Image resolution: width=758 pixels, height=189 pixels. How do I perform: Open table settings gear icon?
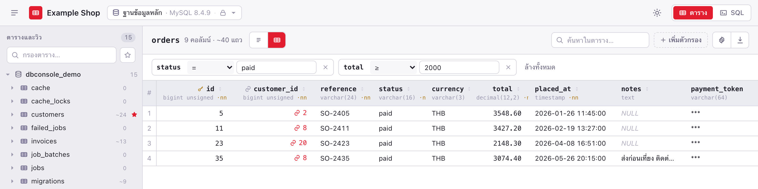722,40
